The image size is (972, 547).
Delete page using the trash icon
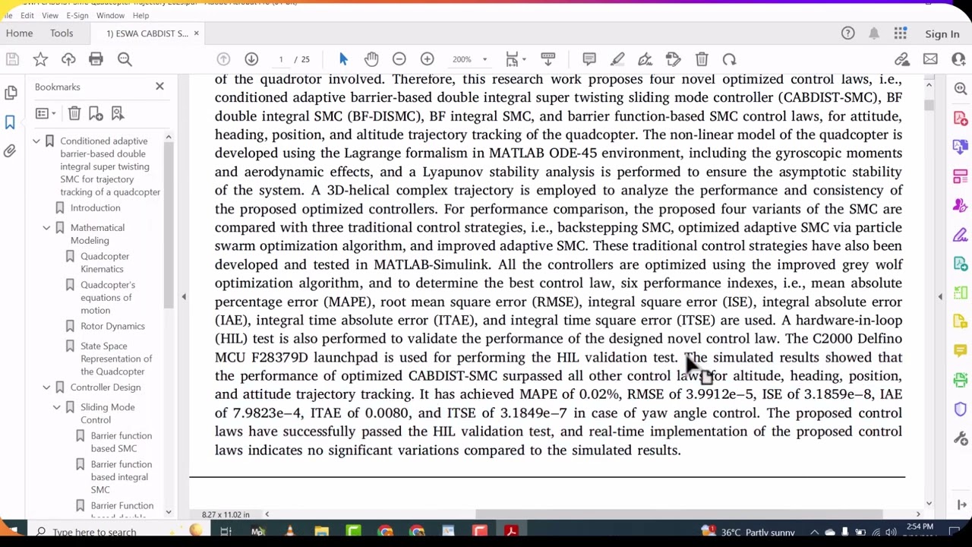click(x=702, y=59)
